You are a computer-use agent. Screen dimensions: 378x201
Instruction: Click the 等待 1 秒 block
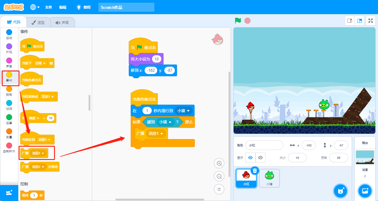click(x=32, y=195)
